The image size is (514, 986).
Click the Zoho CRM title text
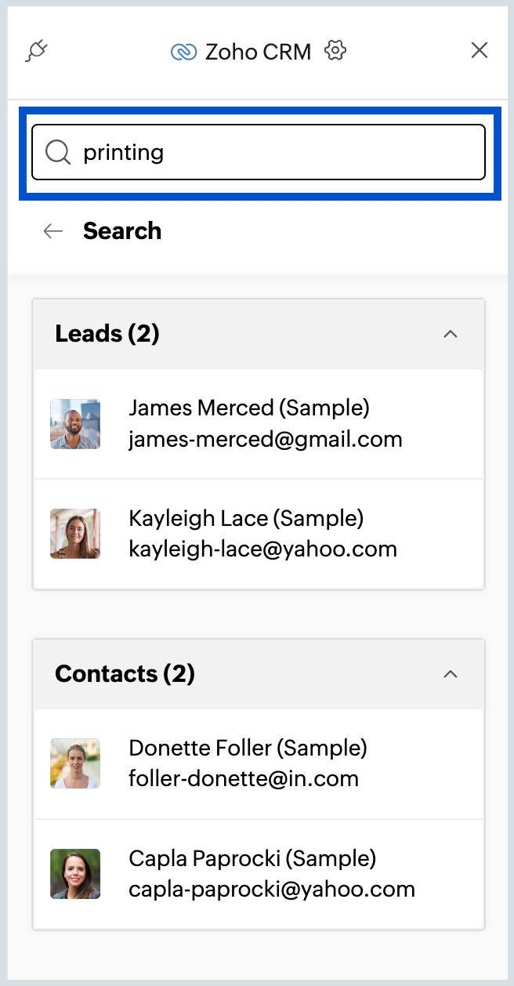258,52
